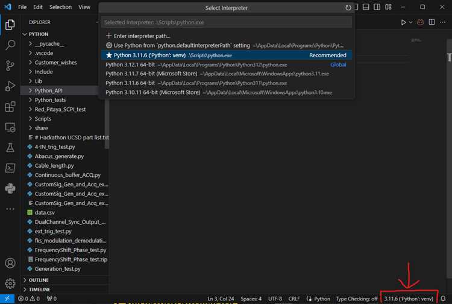
Task: Select Python 3.12.1 64-bit Global interpreter
Action: [x=227, y=65]
